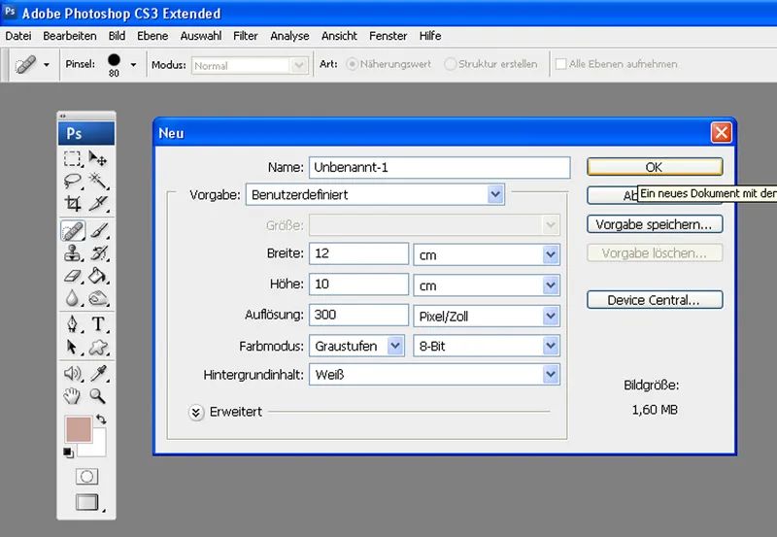Open the 8-Bit depth dropdown
Screen dimensions: 777x537
click(487, 346)
